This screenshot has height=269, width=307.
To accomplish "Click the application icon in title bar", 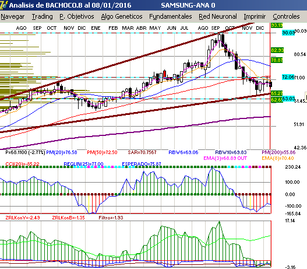I will pyautogui.click(x=3, y=5).
